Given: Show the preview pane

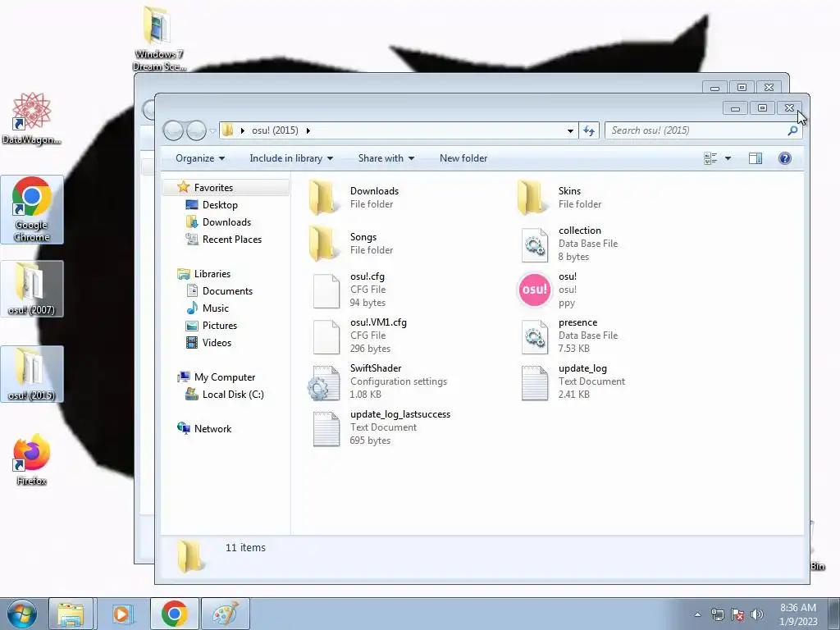Looking at the screenshot, I should [x=756, y=158].
